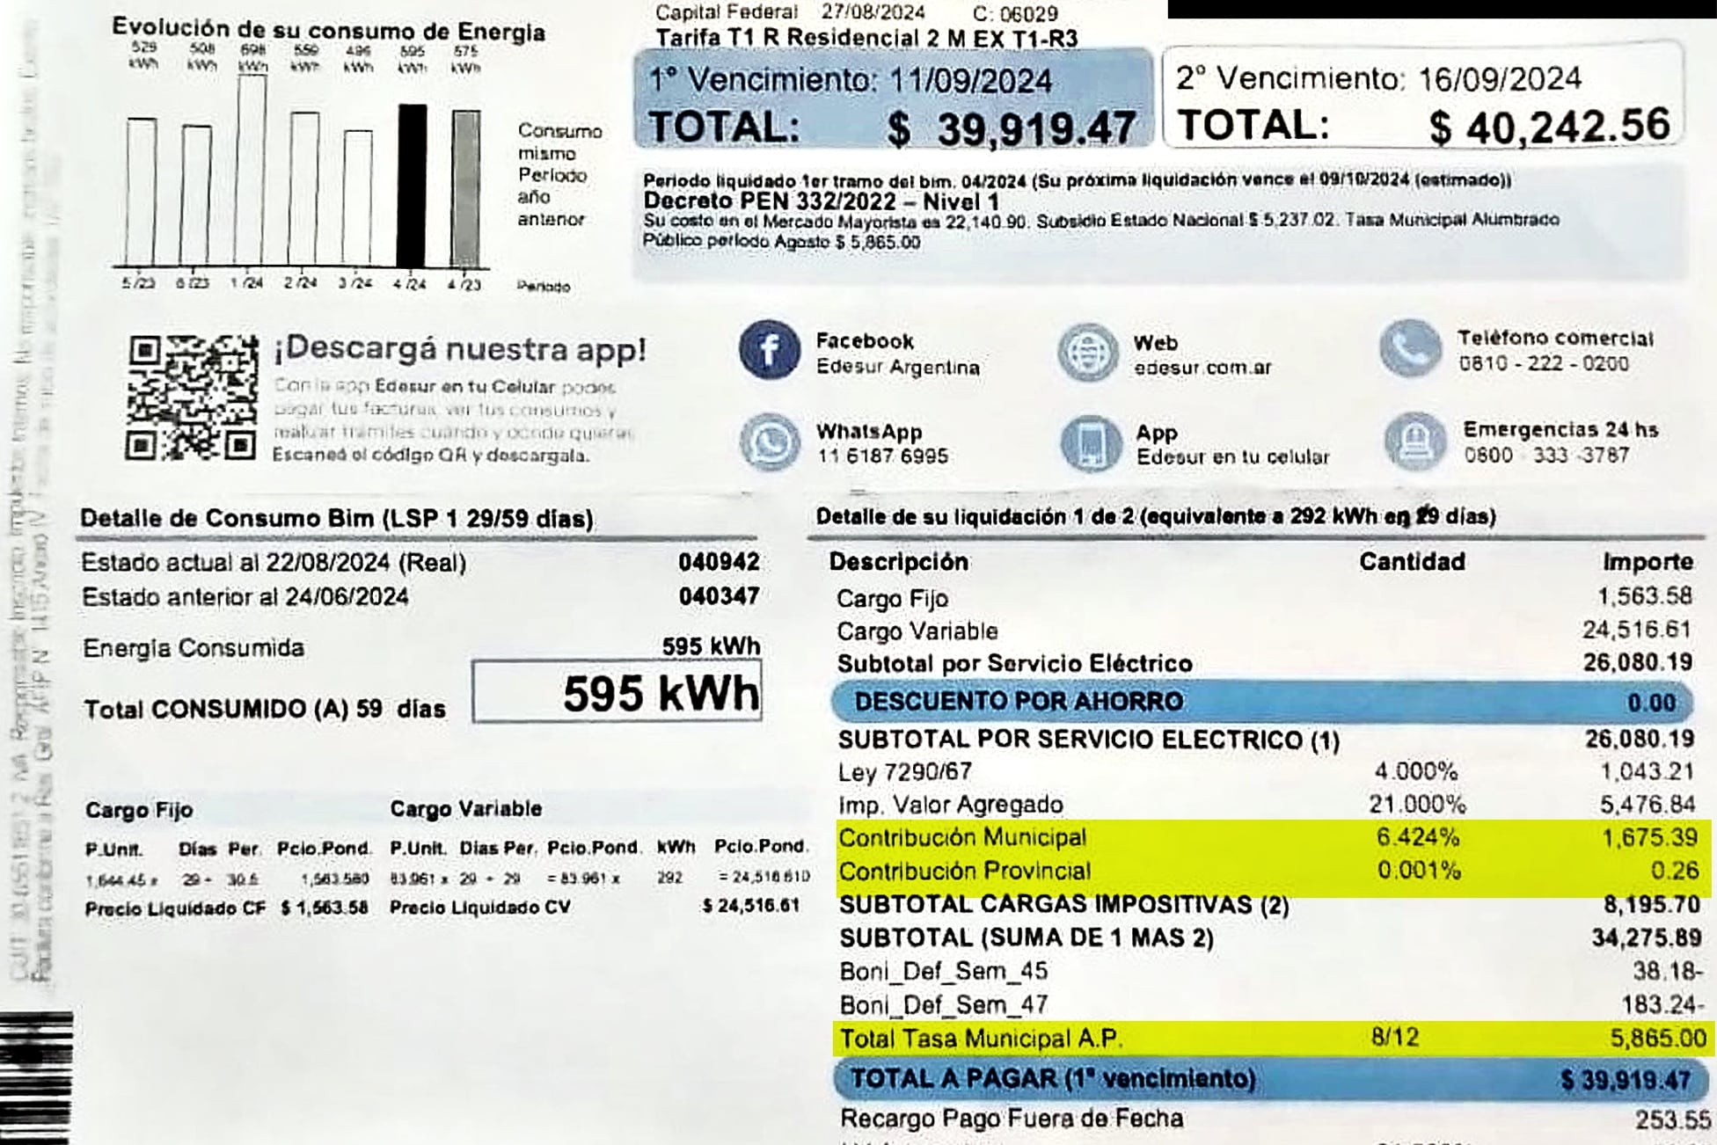Viewport: 1717px width, 1145px height.
Task: Click the 2° Vencimiento white total box
Action: click(1421, 97)
